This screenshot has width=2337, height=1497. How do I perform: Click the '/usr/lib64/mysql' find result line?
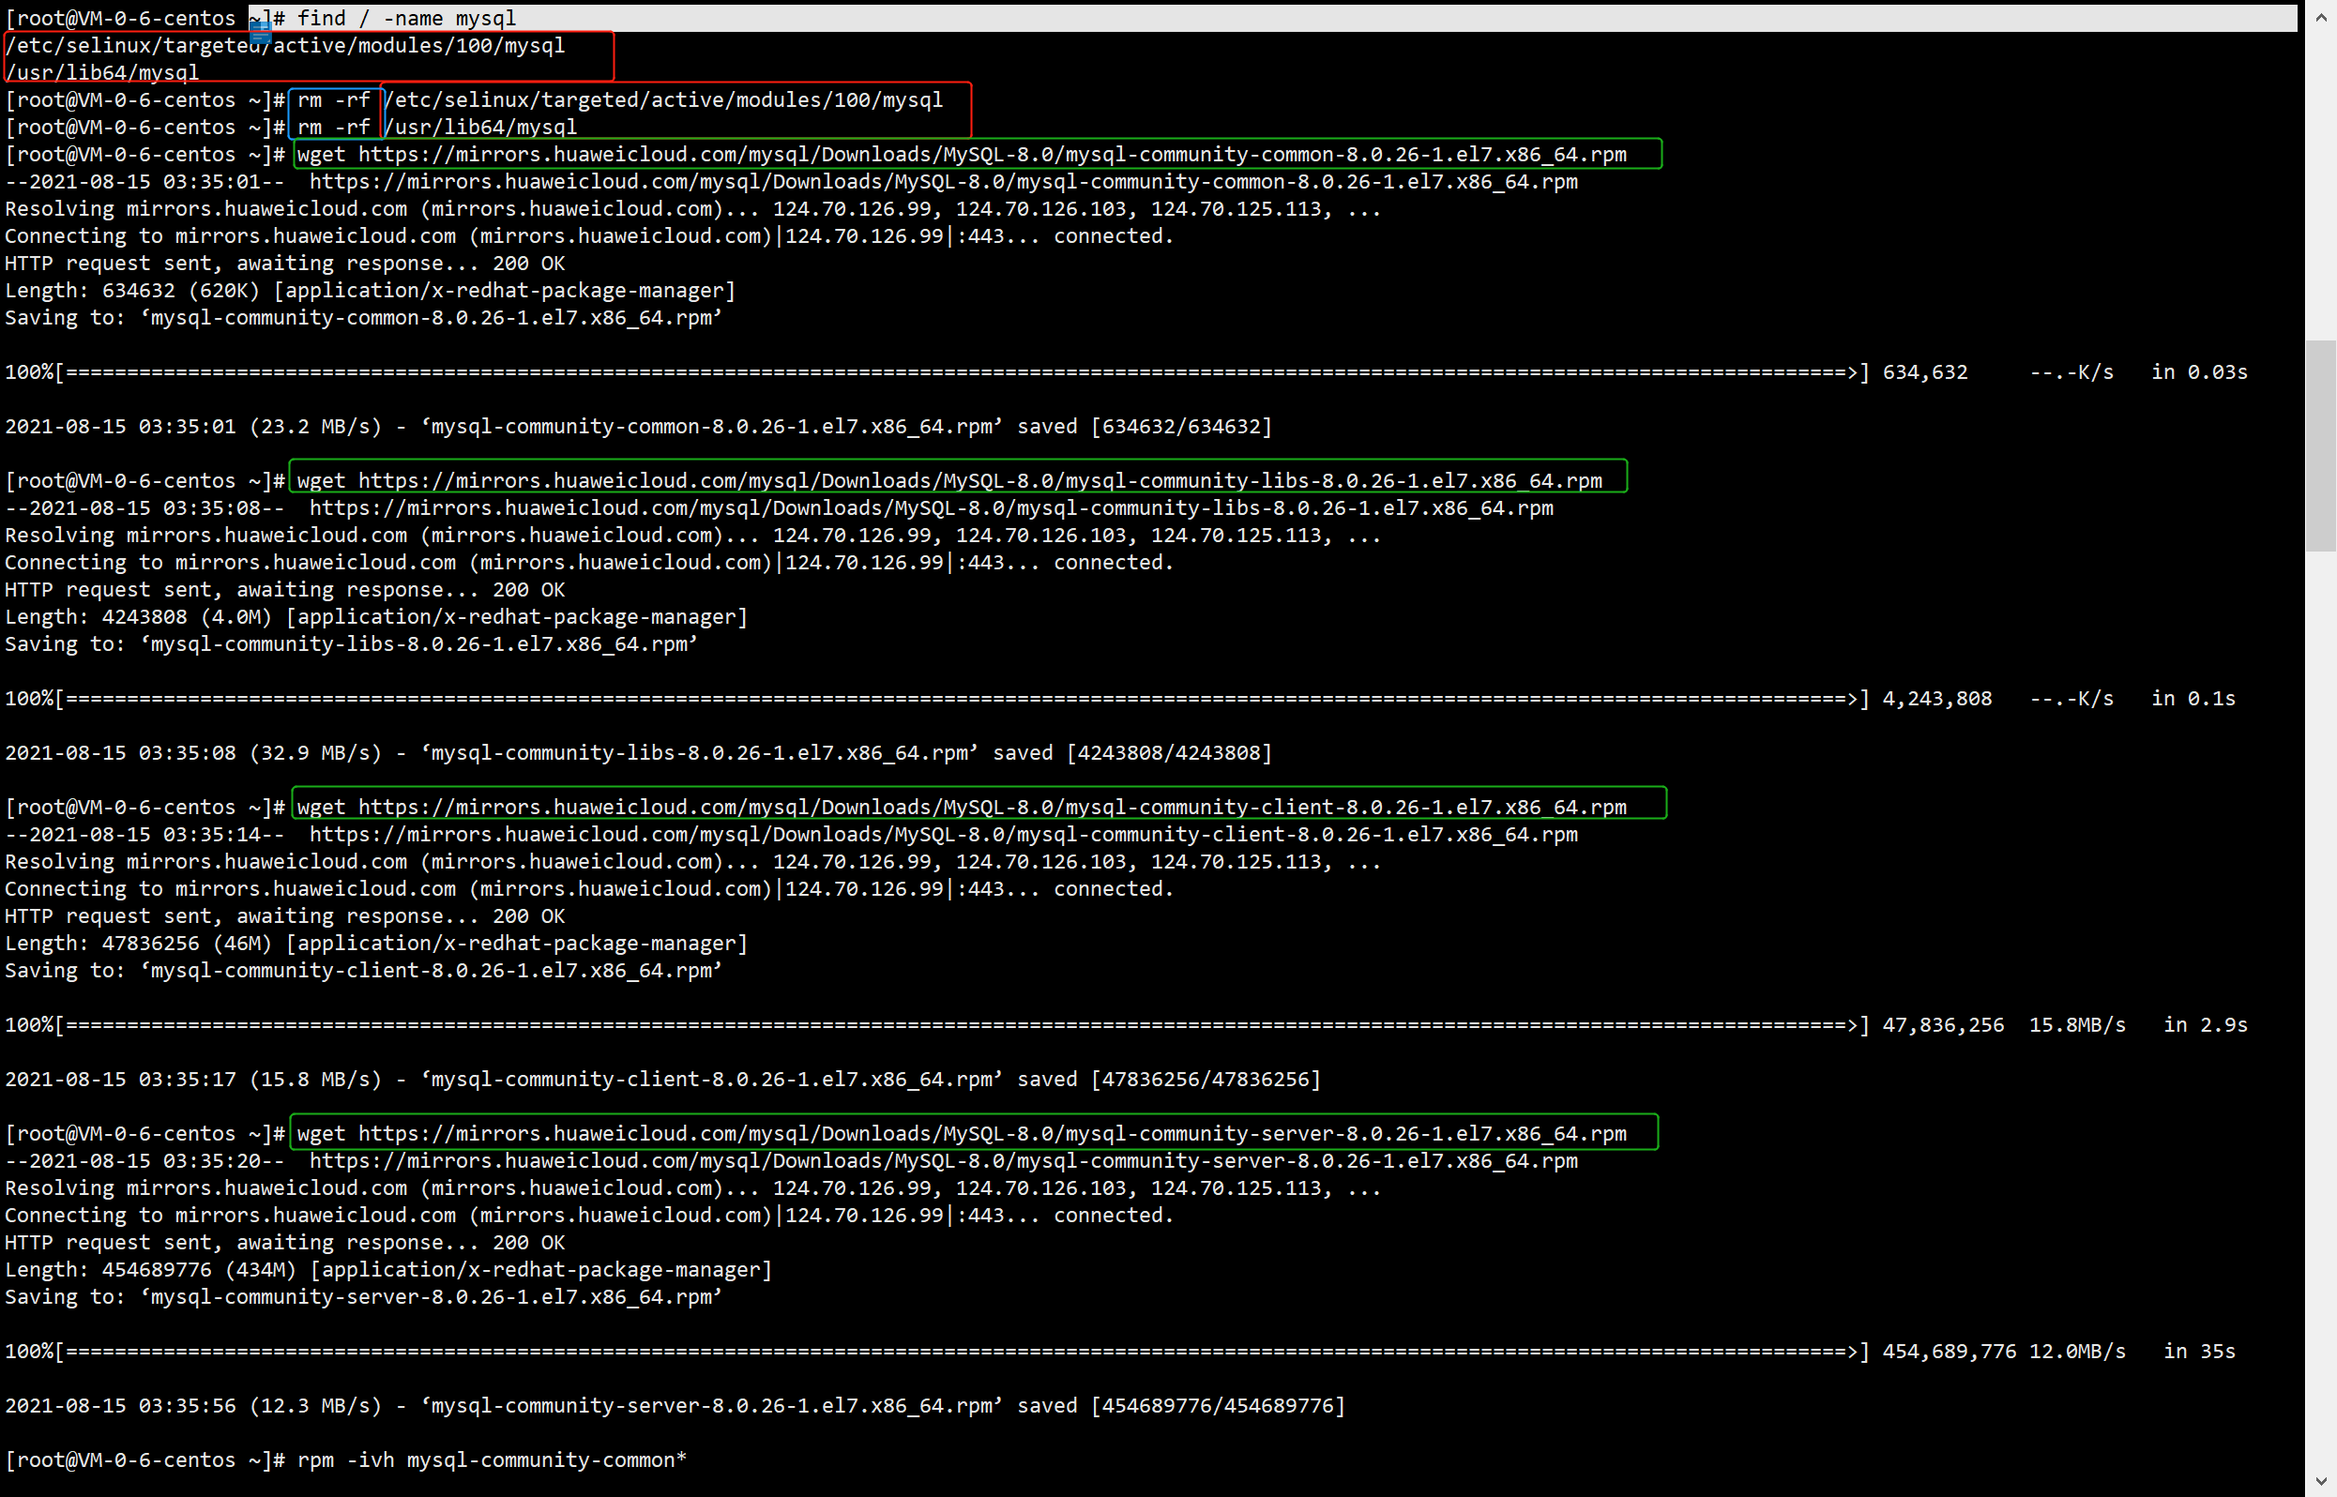click(x=102, y=73)
